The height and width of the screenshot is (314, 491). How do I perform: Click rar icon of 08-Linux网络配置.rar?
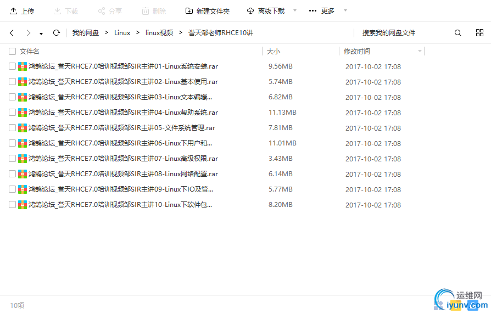click(x=23, y=174)
